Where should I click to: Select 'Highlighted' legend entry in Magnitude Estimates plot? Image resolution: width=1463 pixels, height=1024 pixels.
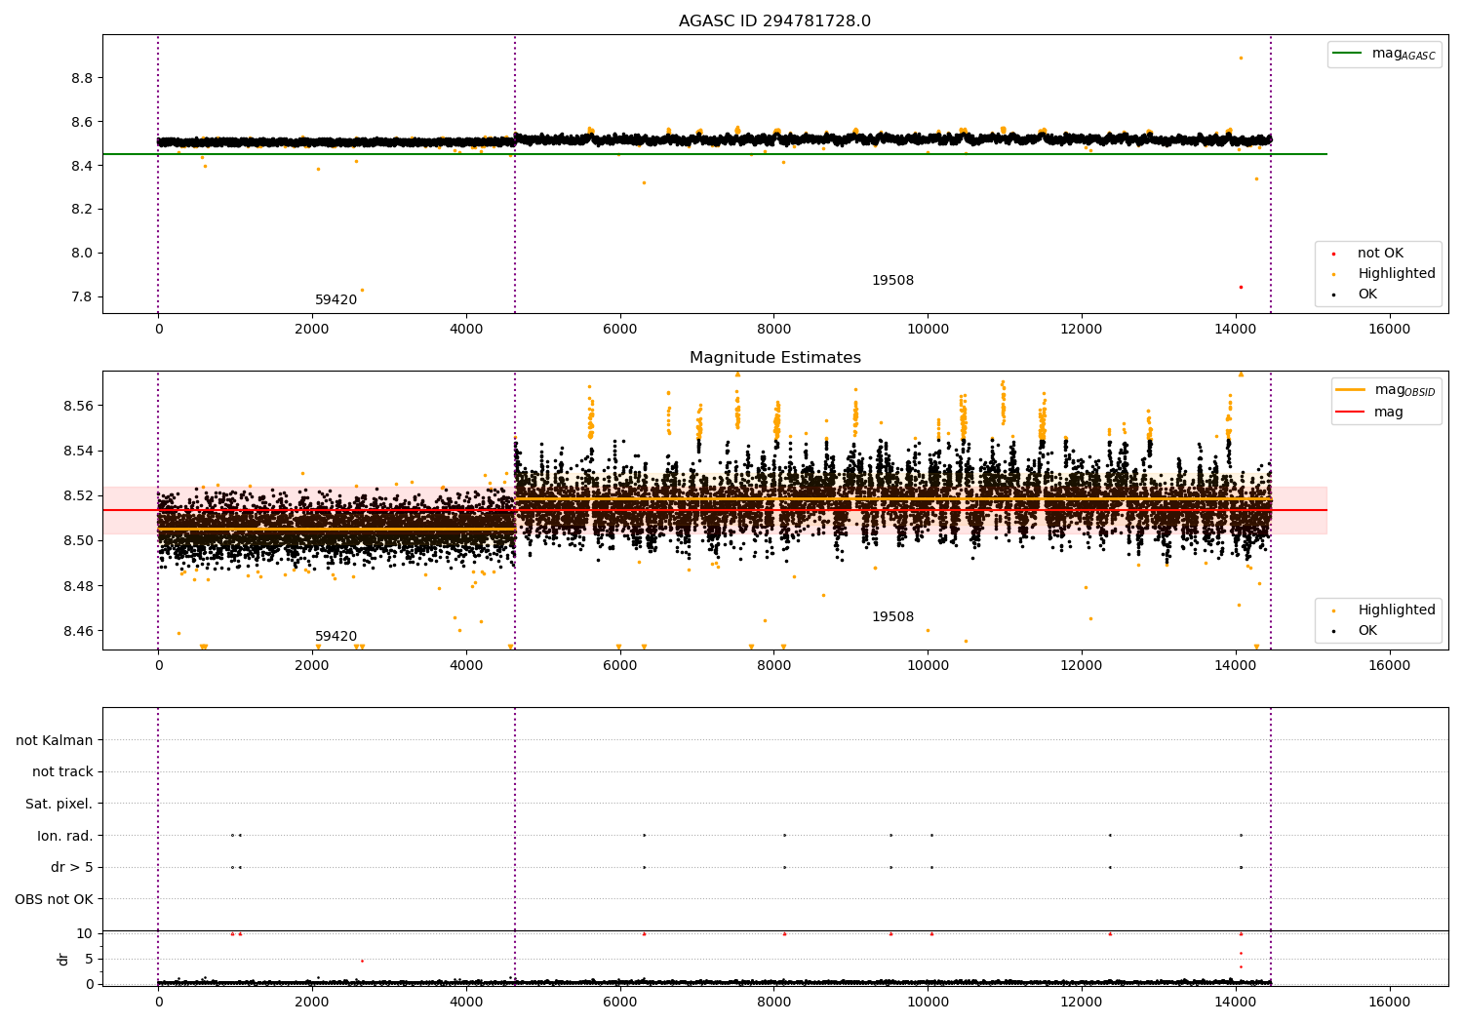pos(1396,610)
